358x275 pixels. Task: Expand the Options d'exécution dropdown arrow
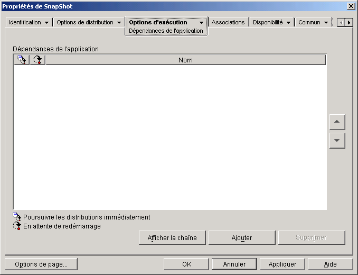(201, 23)
